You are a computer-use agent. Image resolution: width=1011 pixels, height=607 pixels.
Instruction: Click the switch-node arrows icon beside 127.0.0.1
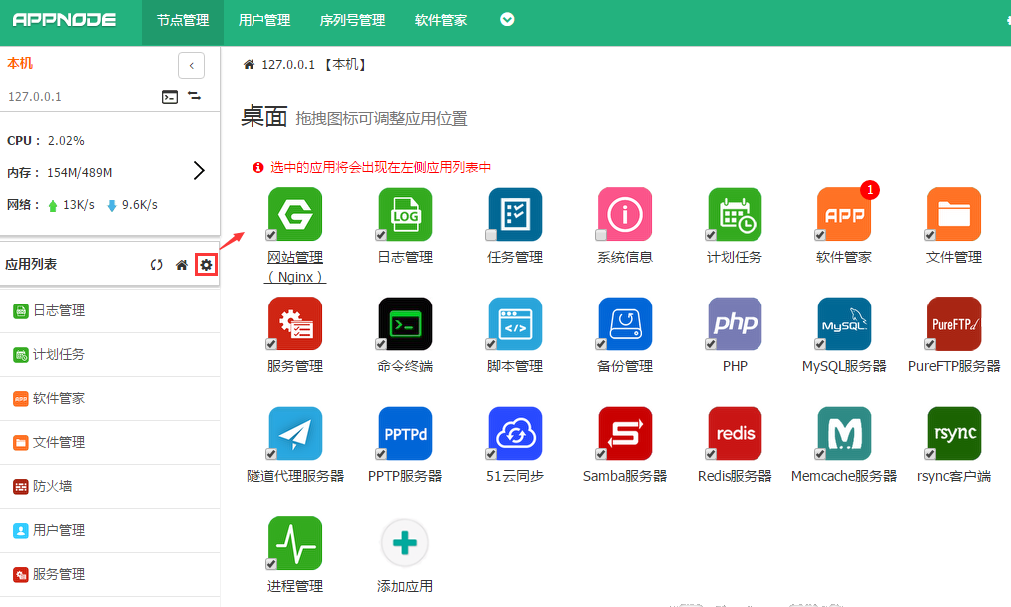[194, 96]
